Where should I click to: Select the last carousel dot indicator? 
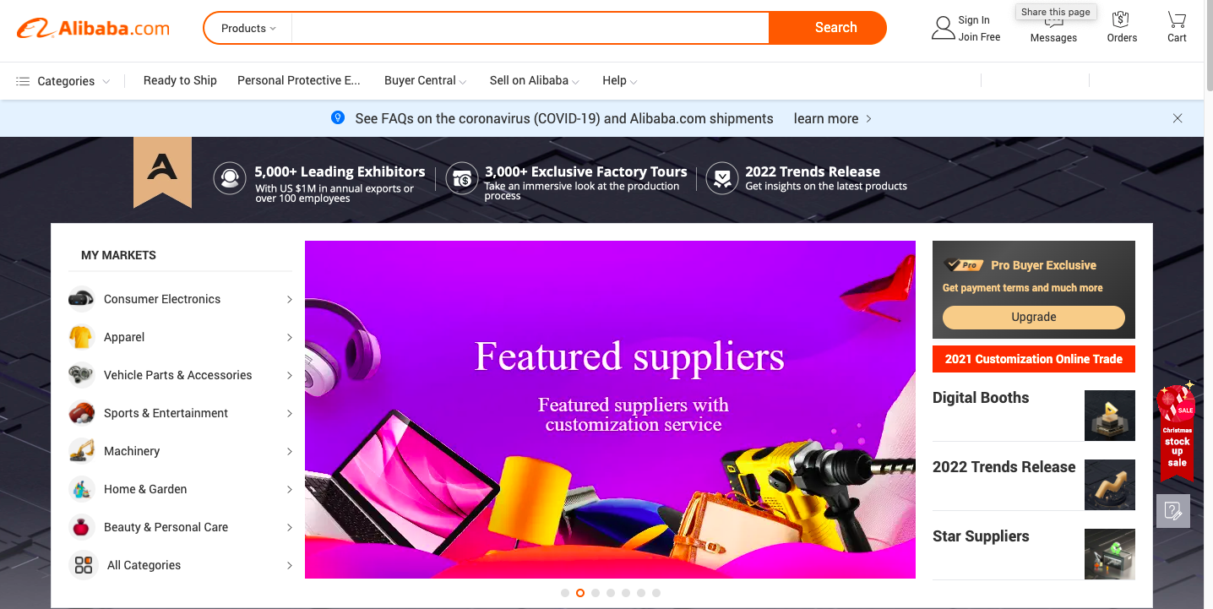(656, 593)
